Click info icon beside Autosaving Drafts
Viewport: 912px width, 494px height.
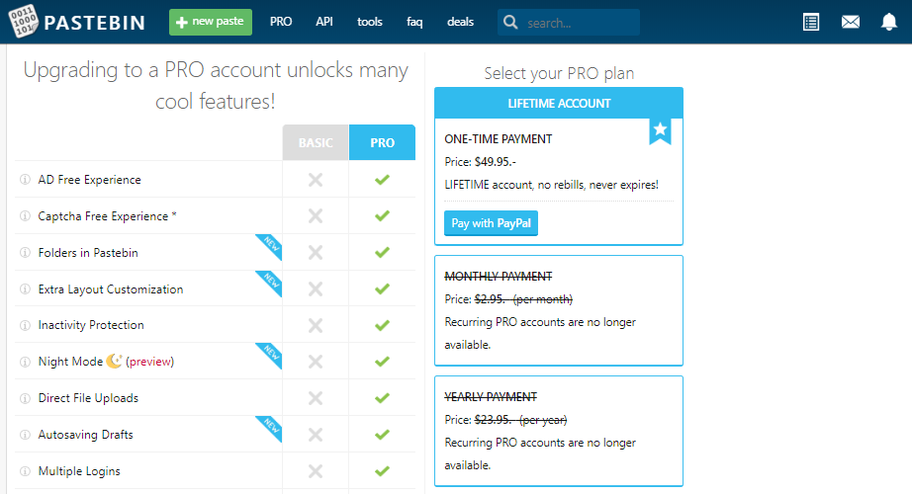coord(25,434)
